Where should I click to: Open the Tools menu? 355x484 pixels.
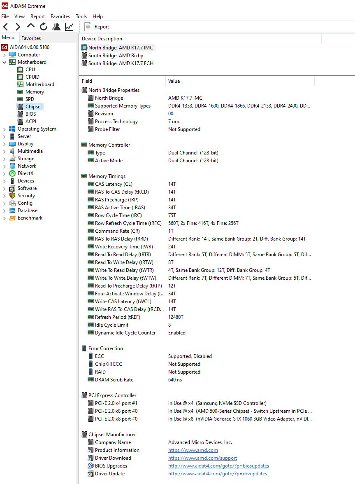click(x=81, y=16)
